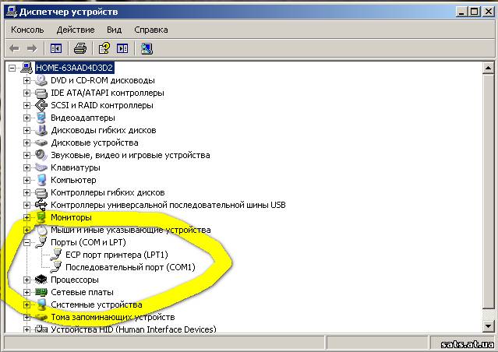Open the Консоль menu
The height and width of the screenshot is (352, 498).
coord(27,30)
